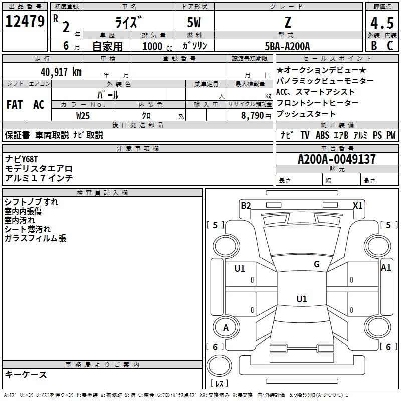Click the exterior grade B cell

[x=374, y=46]
